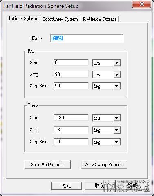Viewport: 154px width, 196px height.
Task: Select the Infinite Sphere tab
Action: pos(23,18)
